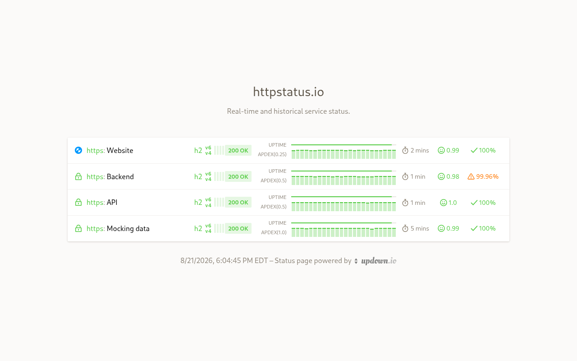577x361 pixels.
Task: Click the 200 OK badge on the Website row
Action: tap(238, 150)
